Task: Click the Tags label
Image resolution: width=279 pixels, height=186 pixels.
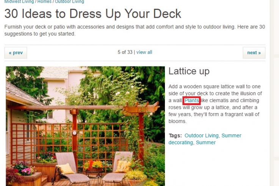Action: tap(175, 136)
